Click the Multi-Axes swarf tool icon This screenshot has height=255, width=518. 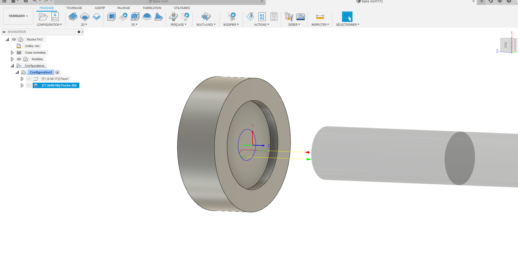pyautogui.click(x=206, y=17)
